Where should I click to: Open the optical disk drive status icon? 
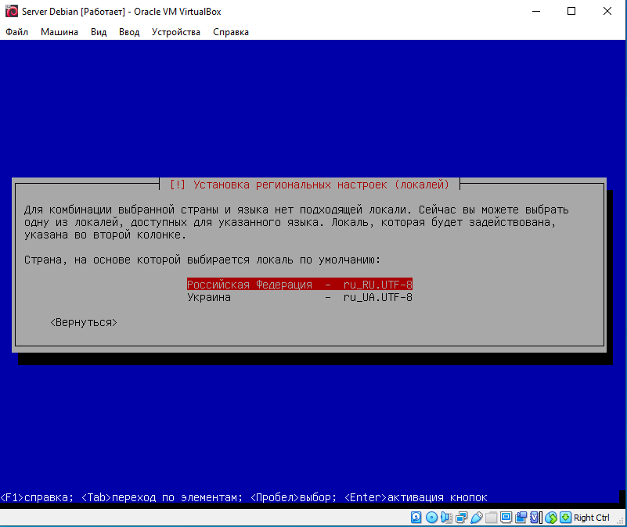pyautogui.click(x=431, y=518)
